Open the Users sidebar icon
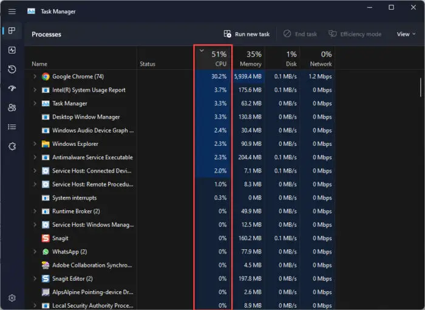Screen dimensions: 425x310 (12, 108)
